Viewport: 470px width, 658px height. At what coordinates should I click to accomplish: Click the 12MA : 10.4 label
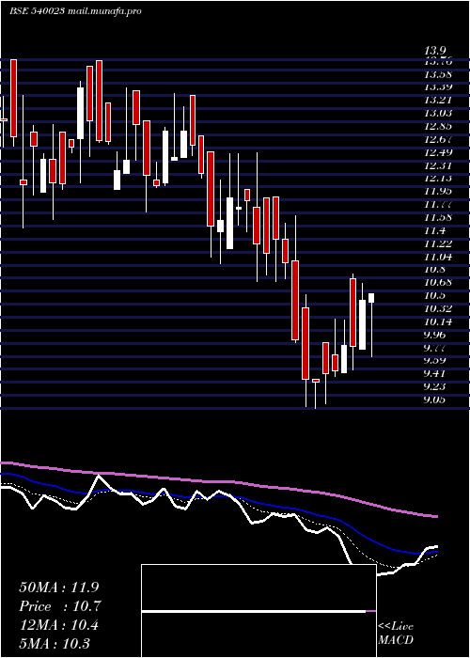click(x=59, y=625)
